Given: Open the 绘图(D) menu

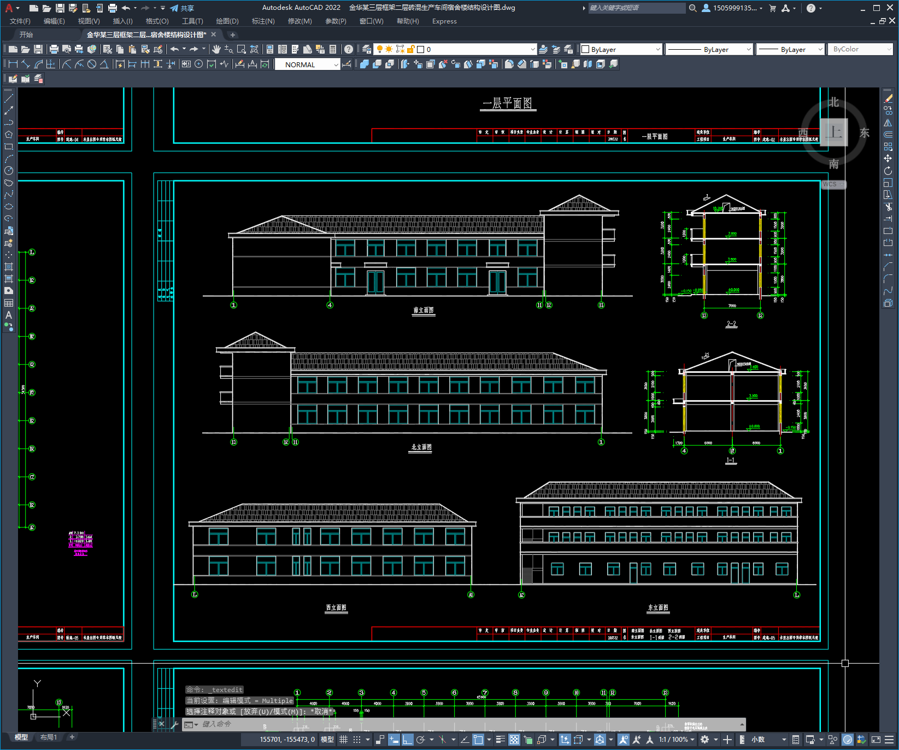Looking at the screenshot, I should click(x=227, y=21).
